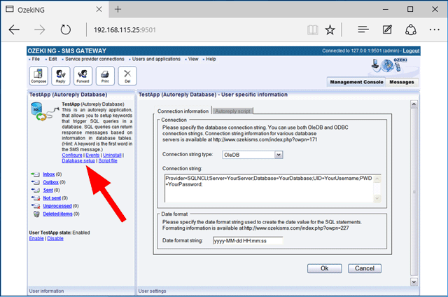Click the Cancel button
This screenshot has height=297, width=448.
pyautogui.click(x=365, y=268)
